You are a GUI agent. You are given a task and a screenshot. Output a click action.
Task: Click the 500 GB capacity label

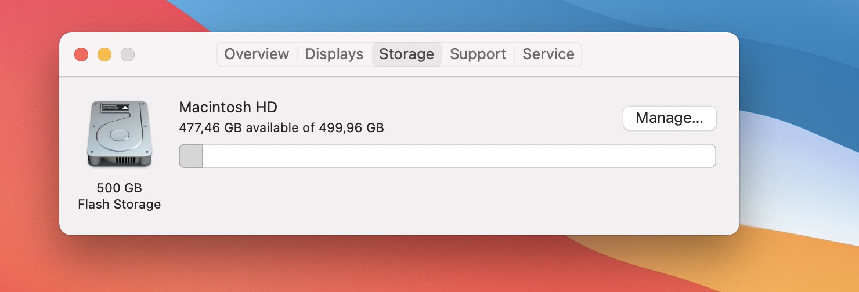coord(120,188)
